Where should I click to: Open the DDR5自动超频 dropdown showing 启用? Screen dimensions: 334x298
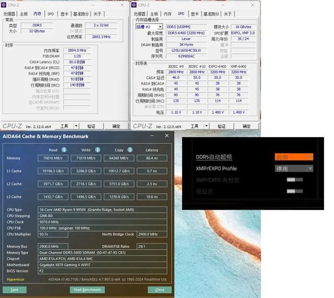click(294, 157)
